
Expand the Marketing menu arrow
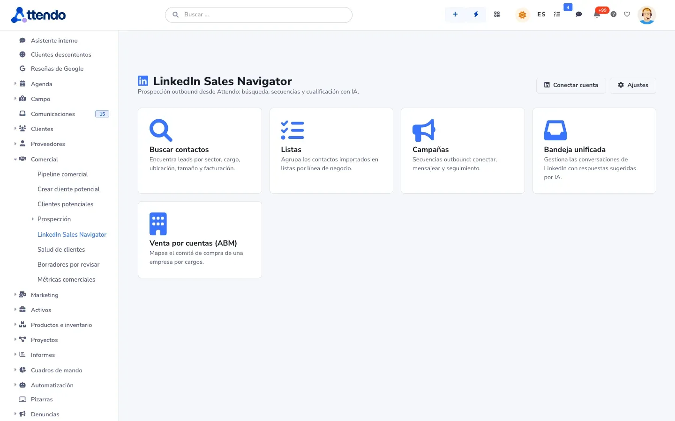coord(15,295)
